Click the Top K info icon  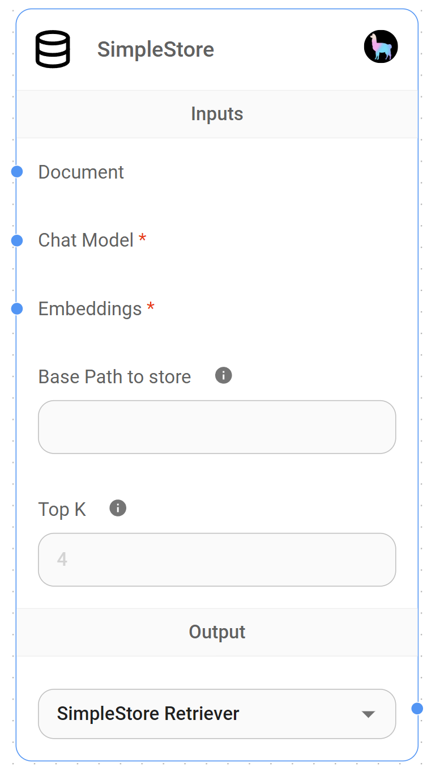117,507
